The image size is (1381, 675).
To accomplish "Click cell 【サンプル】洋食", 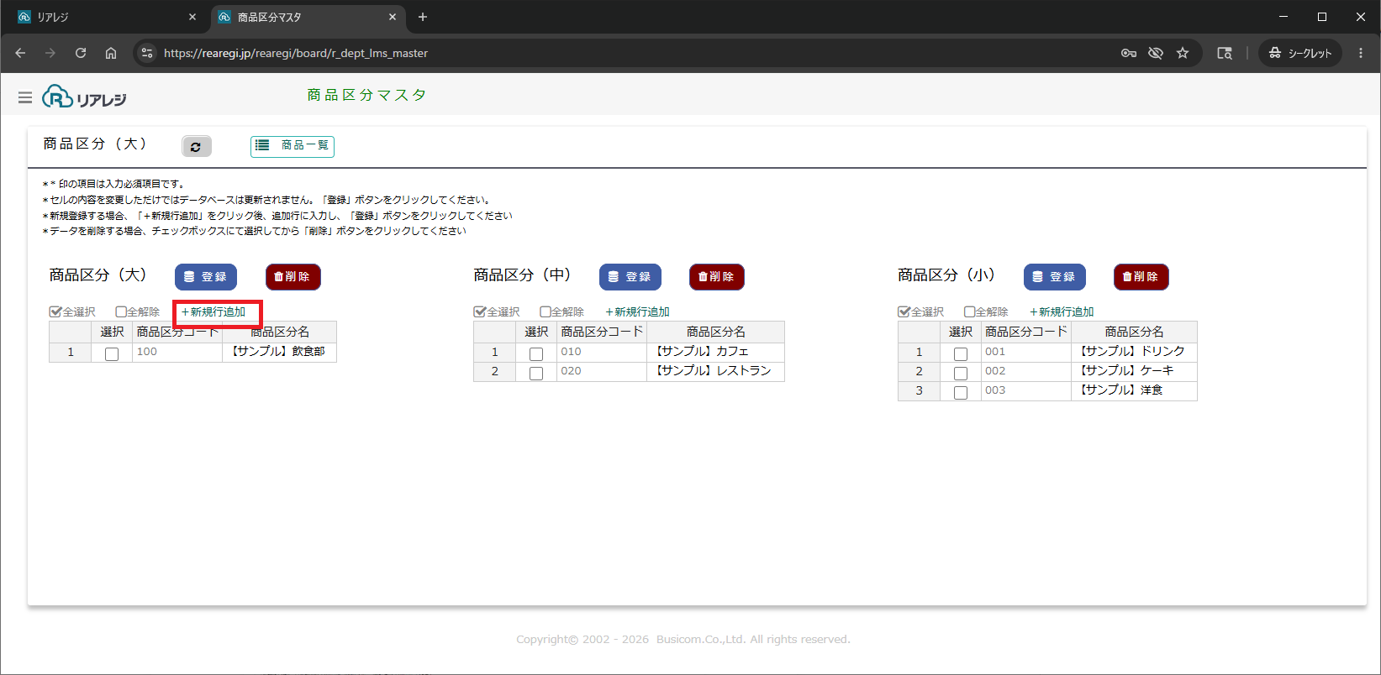I will (x=1134, y=390).
